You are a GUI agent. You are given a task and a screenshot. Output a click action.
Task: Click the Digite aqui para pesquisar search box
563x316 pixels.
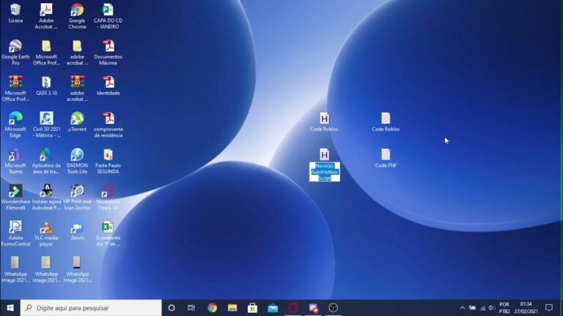(91, 308)
